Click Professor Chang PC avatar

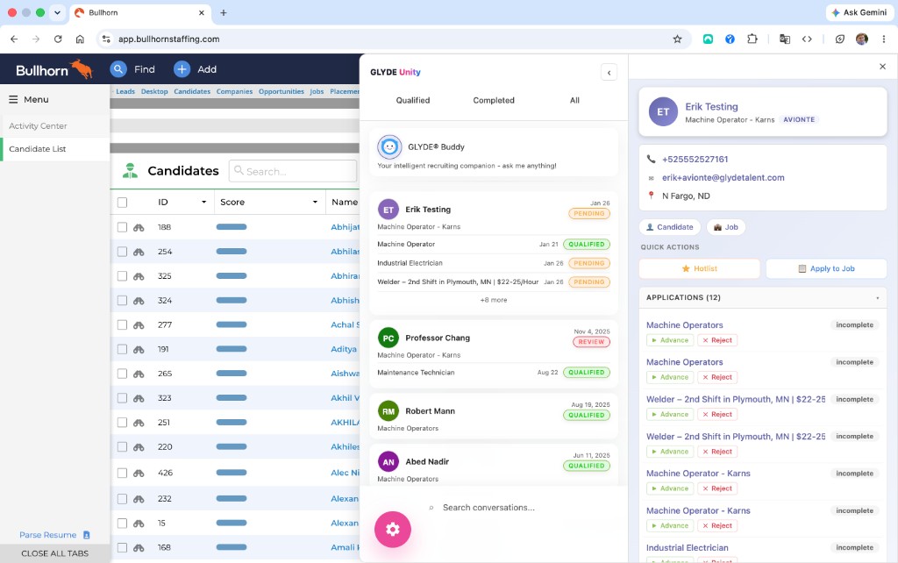click(388, 338)
